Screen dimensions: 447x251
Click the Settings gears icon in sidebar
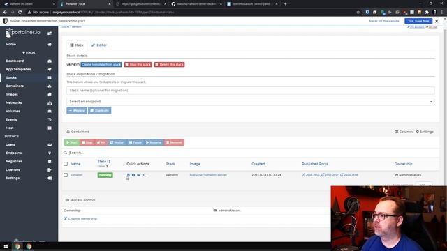coord(50,178)
